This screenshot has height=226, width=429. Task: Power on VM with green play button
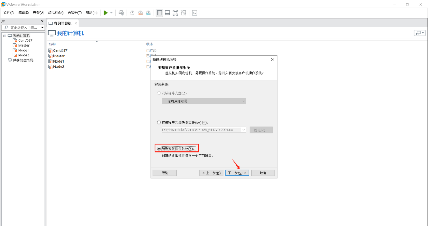point(106,13)
